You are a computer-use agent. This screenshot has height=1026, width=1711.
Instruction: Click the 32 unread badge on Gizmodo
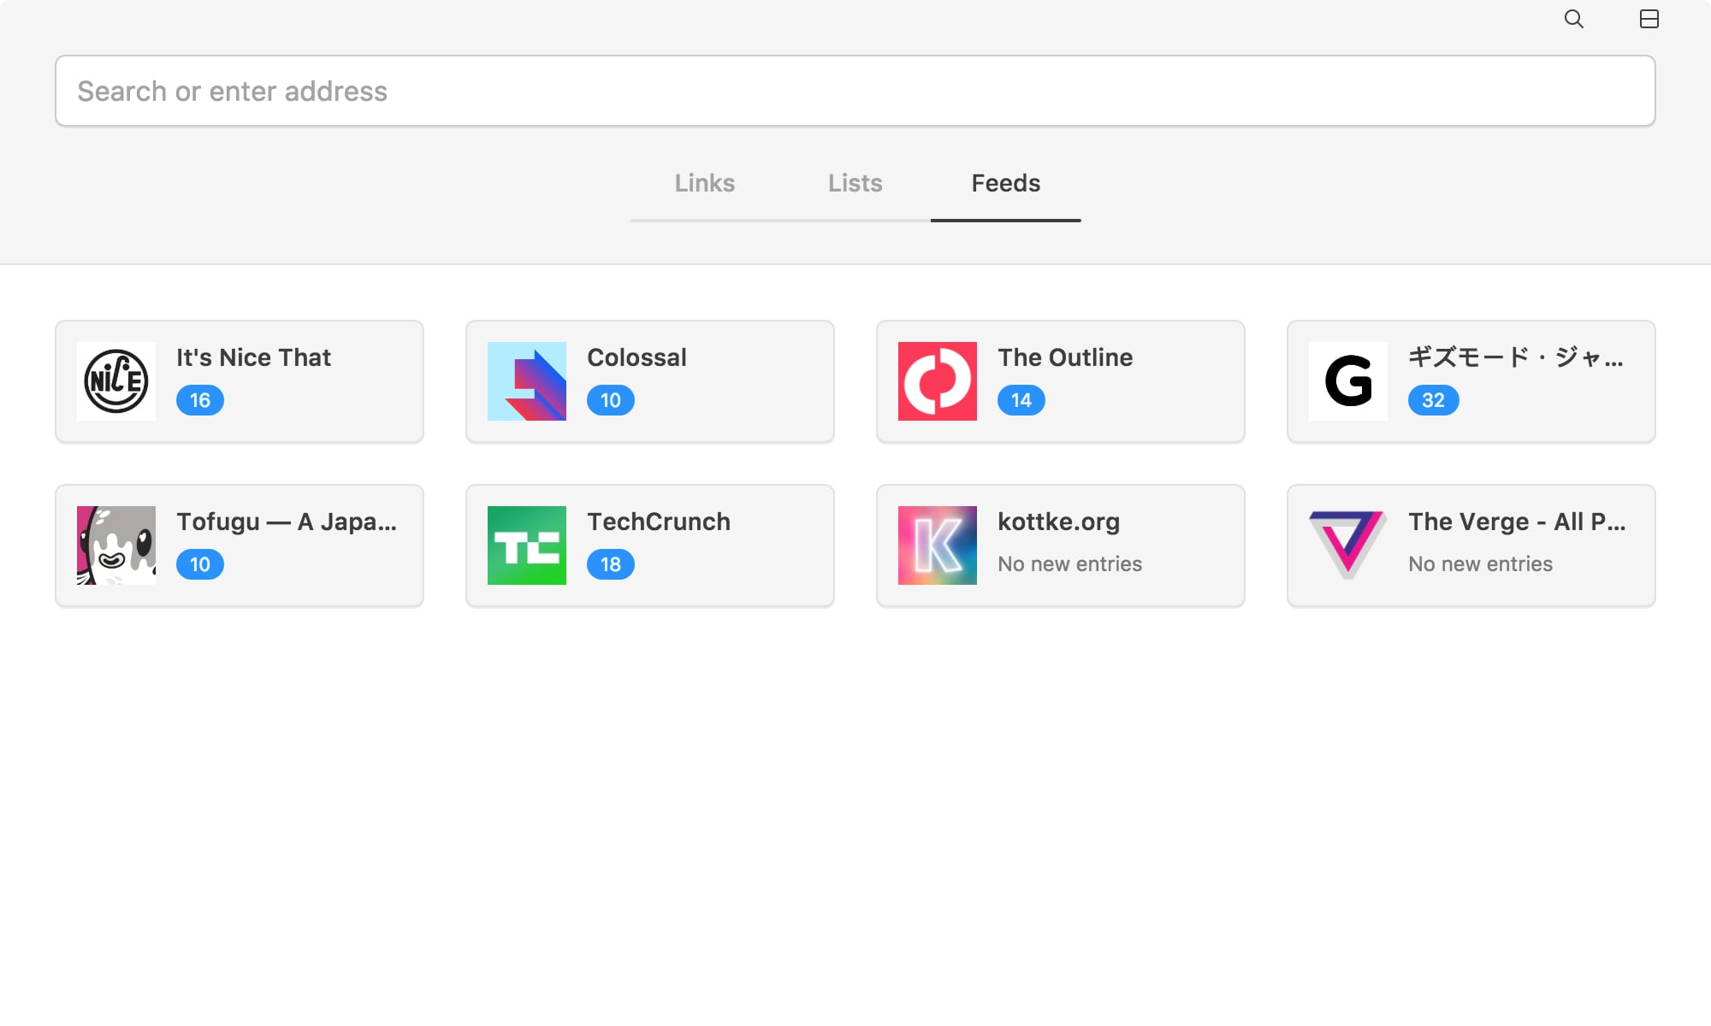(1434, 400)
